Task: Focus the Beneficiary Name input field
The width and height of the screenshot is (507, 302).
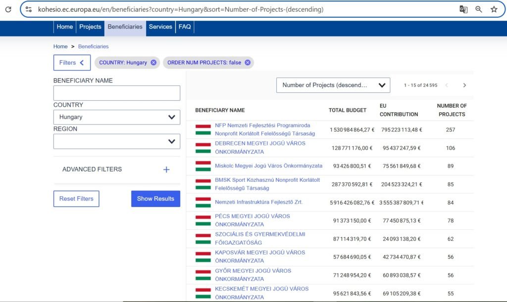Action: 117,93
